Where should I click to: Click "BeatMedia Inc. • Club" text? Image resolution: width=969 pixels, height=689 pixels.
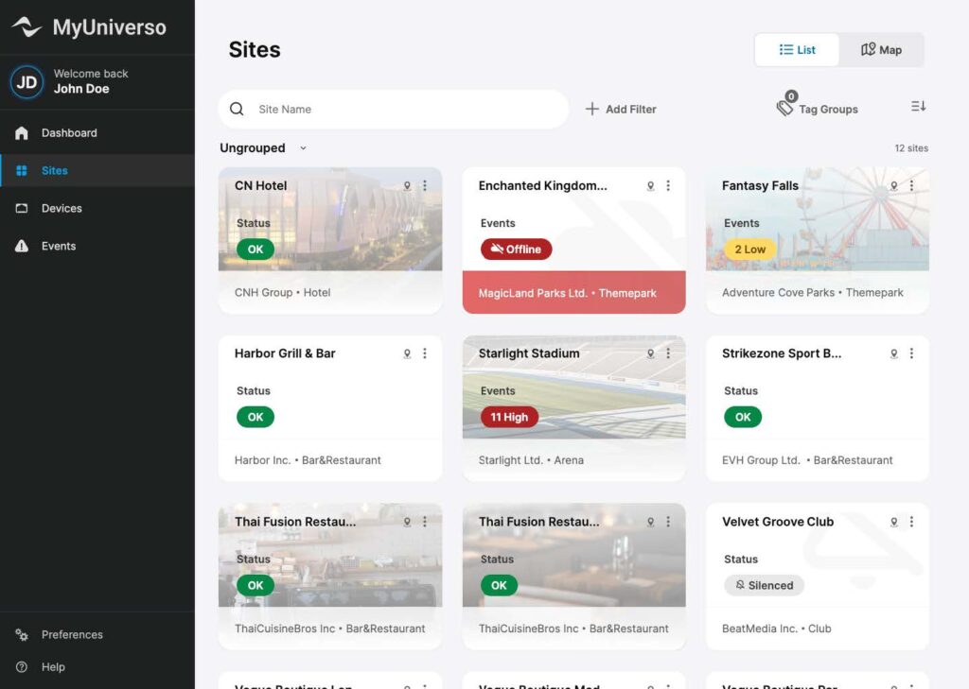point(776,629)
